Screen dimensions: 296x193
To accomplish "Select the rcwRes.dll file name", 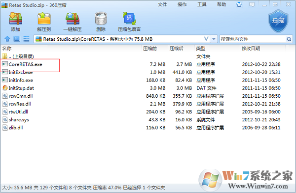I will click(x=20, y=104).
